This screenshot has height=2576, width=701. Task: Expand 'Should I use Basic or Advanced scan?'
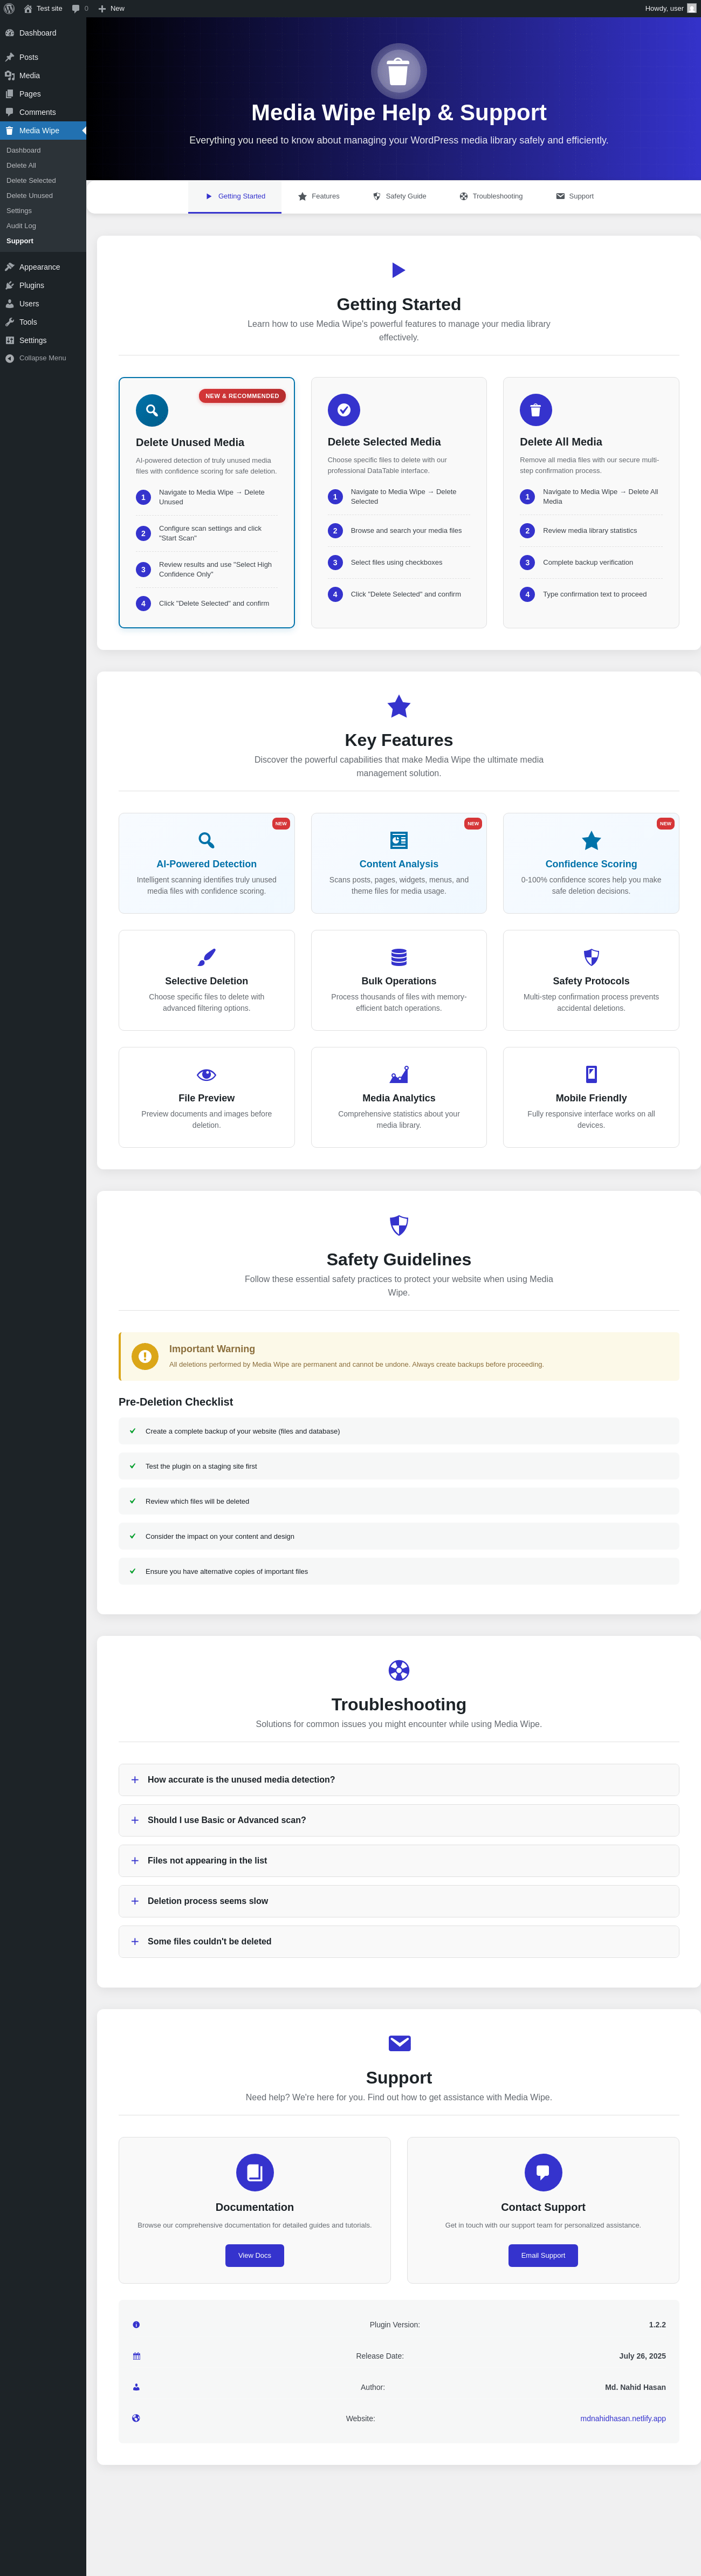click(399, 1820)
